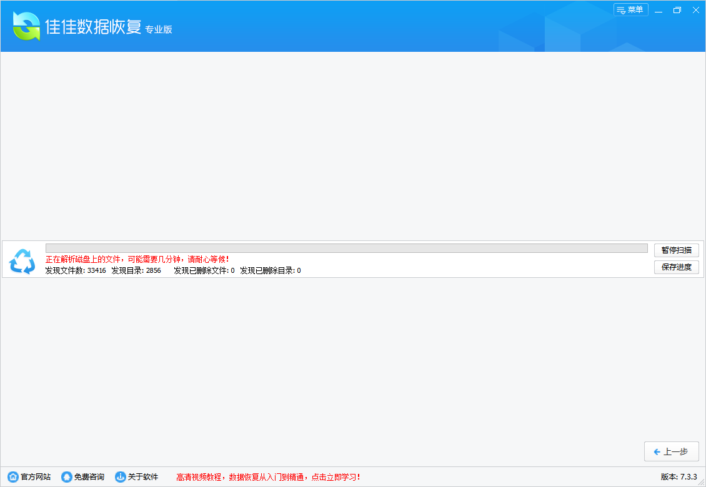
Task: Click the 版本 7.3.3 text
Action: pyautogui.click(x=677, y=476)
